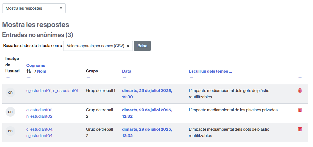313x147 pixels.
Task: Sort table by Cognoms
Action: pos(36,65)
